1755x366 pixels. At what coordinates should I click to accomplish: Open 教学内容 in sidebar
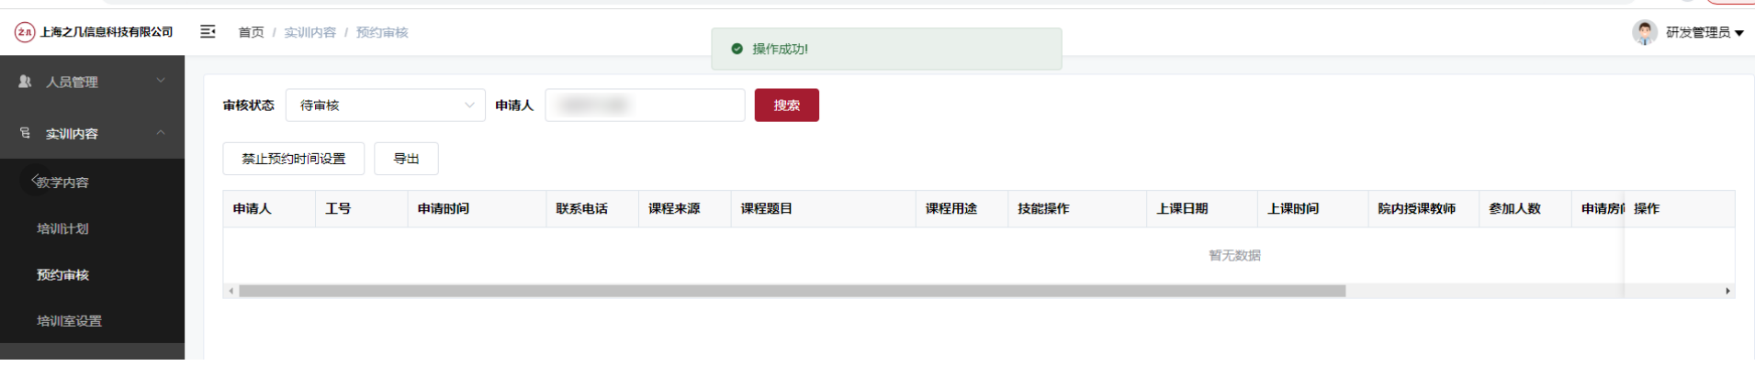click(62, 183)
